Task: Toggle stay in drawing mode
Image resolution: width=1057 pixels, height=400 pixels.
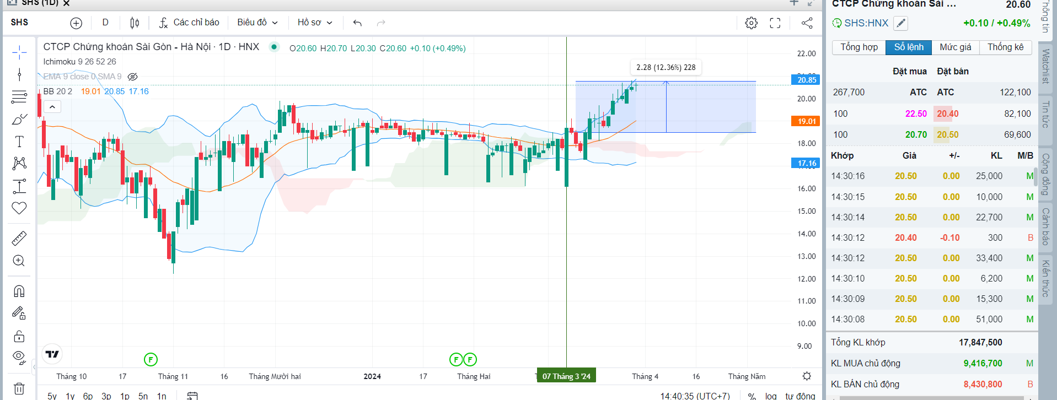Action: pos(19,313)
